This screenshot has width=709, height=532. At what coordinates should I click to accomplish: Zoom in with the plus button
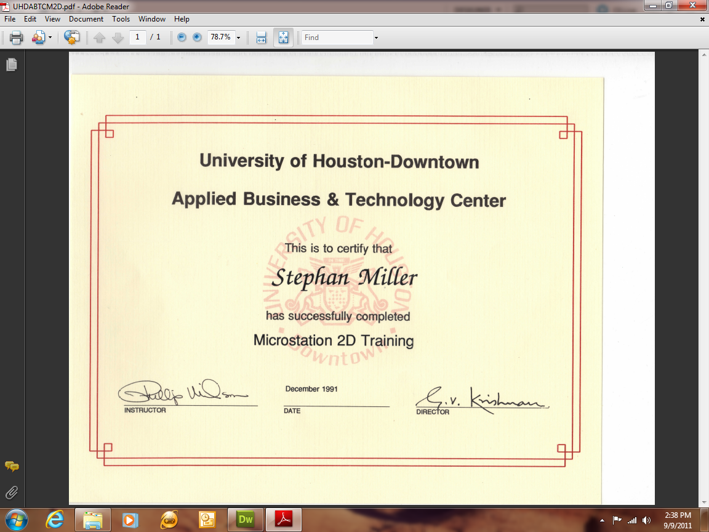coord(197,37)
